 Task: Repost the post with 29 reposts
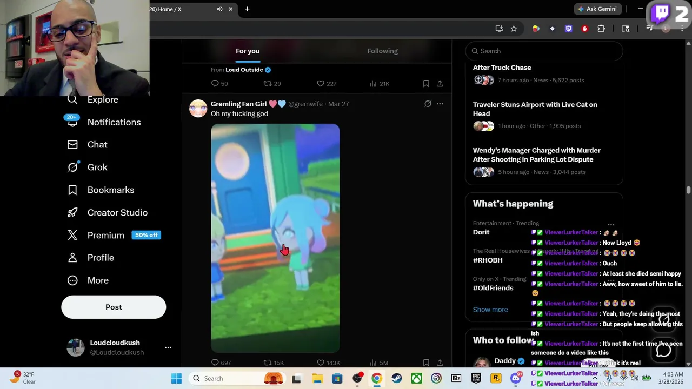point(272,84)
